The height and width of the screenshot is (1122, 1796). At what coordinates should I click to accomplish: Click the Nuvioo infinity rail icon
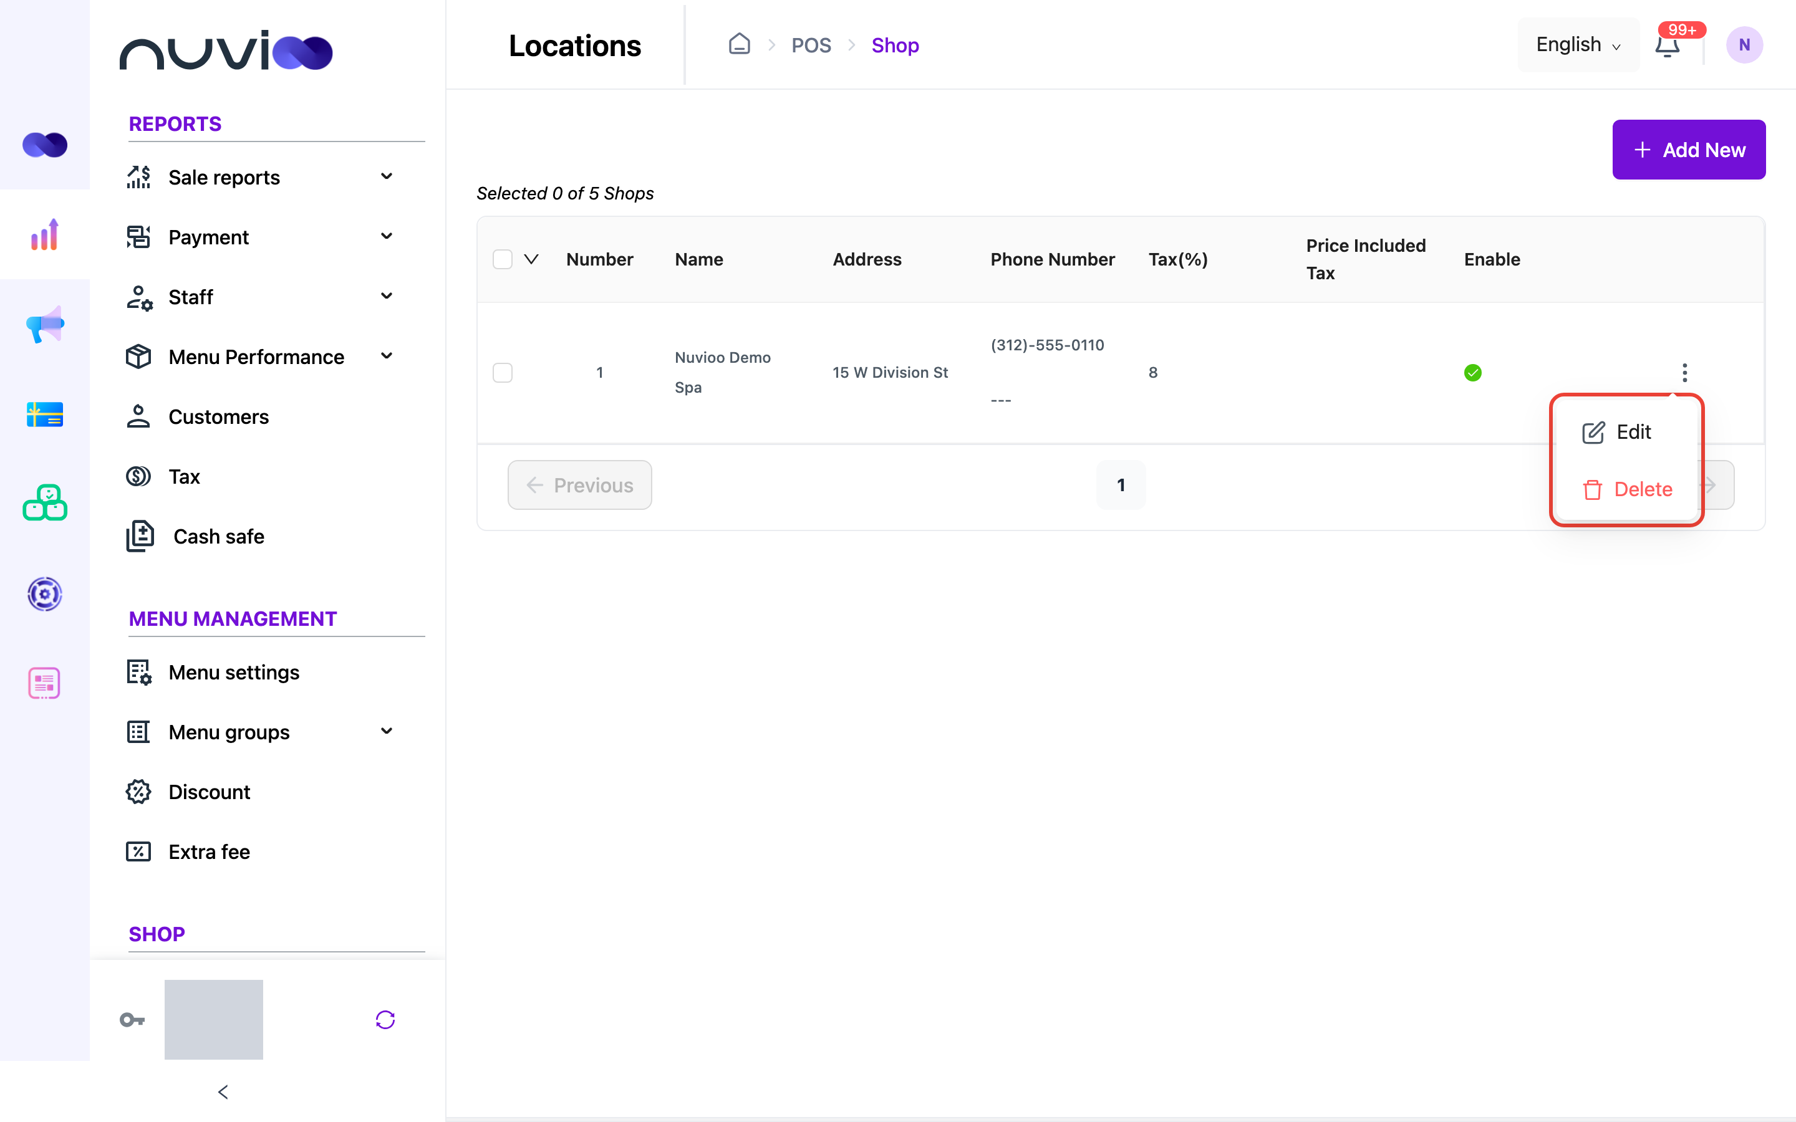[44, 145]
